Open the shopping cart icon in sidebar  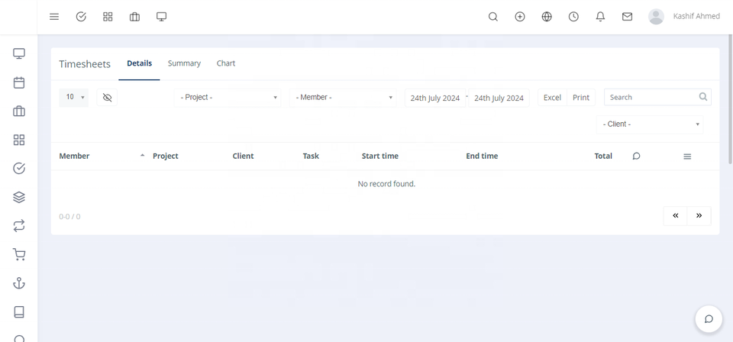click(19, 254)
